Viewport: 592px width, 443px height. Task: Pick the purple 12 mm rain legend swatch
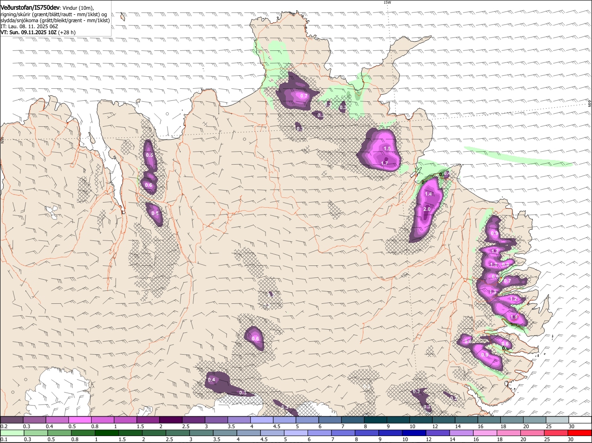point(438,433)
